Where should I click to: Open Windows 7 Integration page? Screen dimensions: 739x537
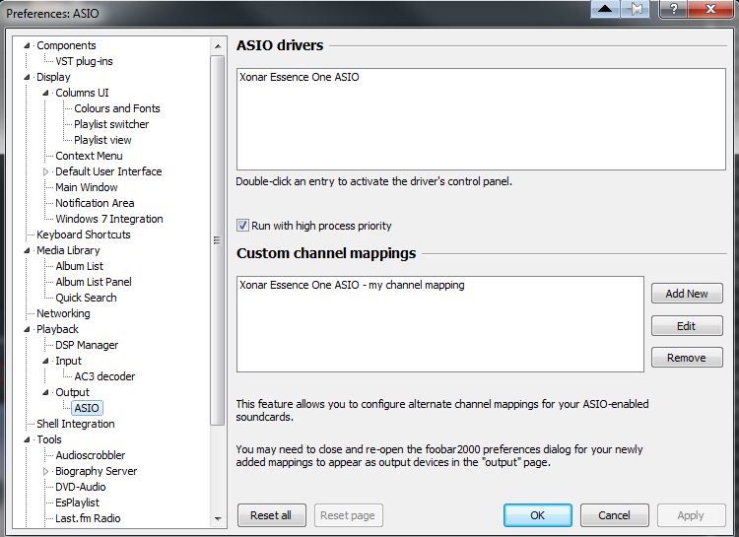tap(108, 219)
